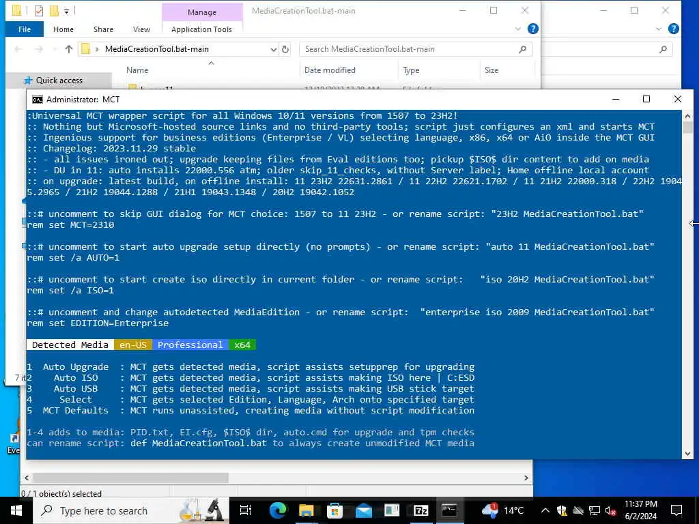The image size is (699, 524).
Task: Open File Explorer taskbar icon
Action: coord(306,510)
